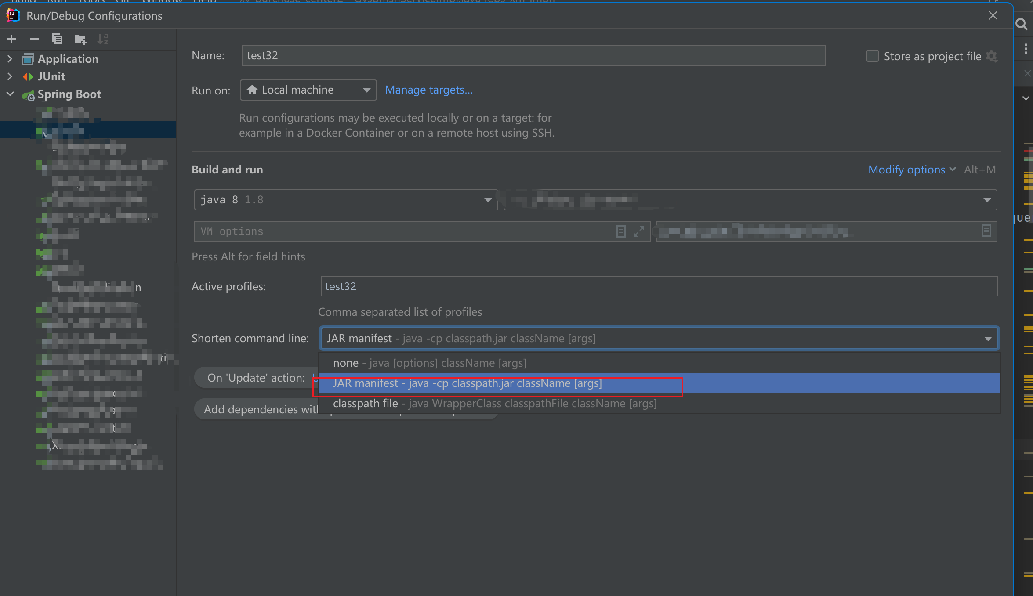Copy the selected configuration
Screen dimensions: 1033x596
57,39
